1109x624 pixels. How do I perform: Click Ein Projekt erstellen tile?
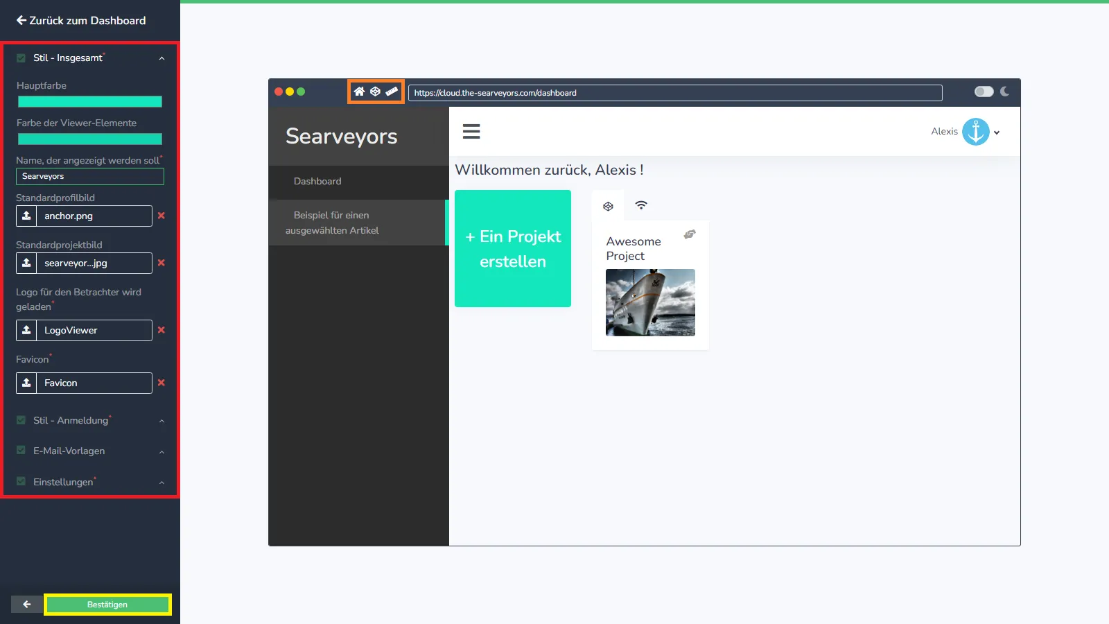tap(513, 248)
